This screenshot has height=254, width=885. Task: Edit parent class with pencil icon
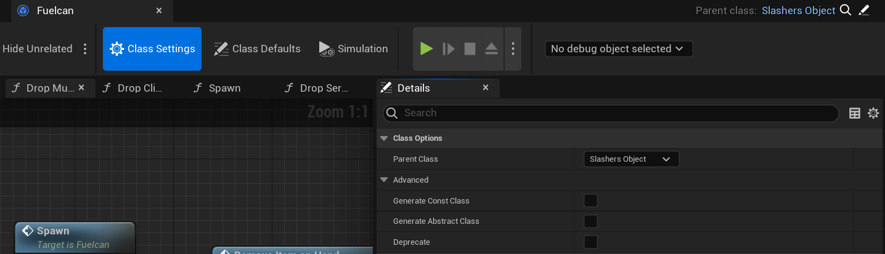click(863, 10)
